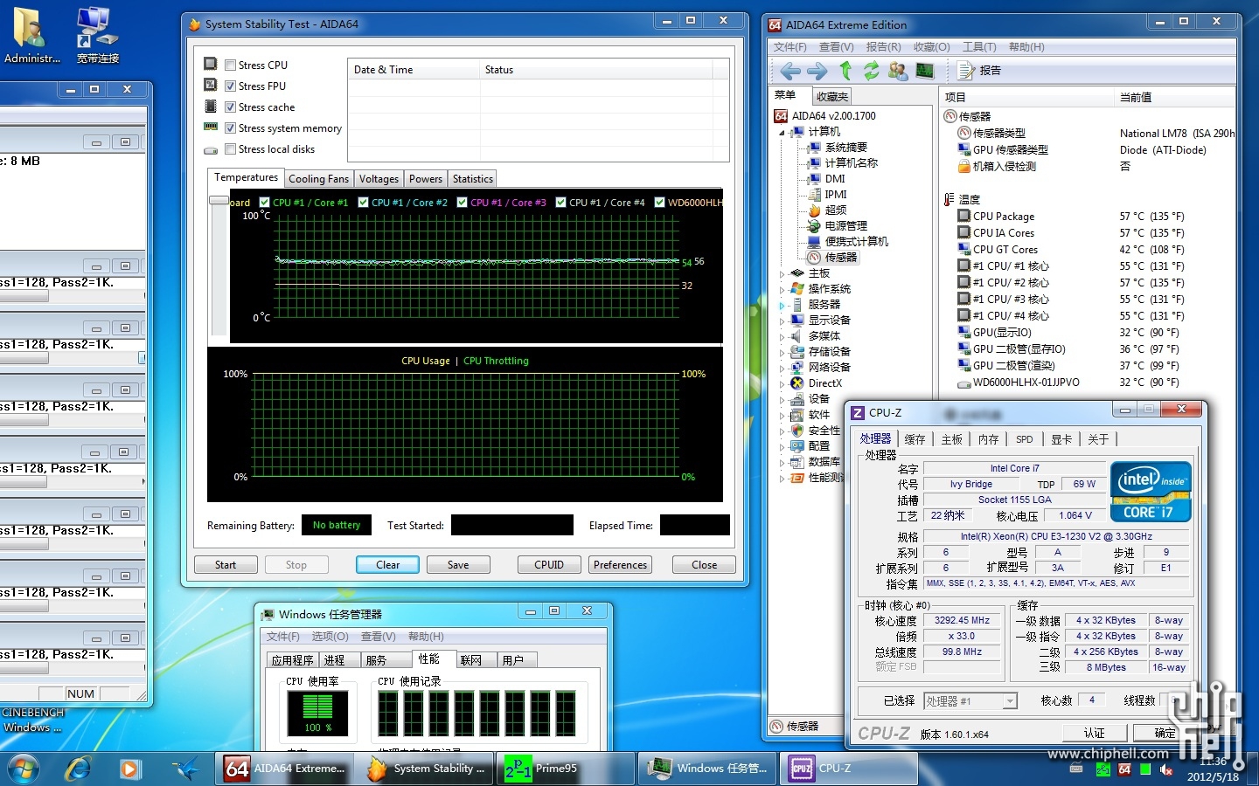Click the AIDA64 back arrow toolbar icon
This screenshot has height=786, width=1259.
790,71
